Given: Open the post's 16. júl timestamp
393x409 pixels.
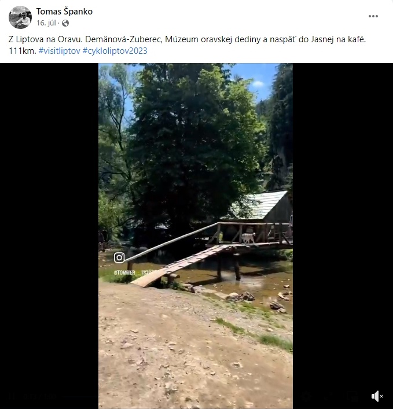Looking at the screenshot, I should [x=46, y=23].
